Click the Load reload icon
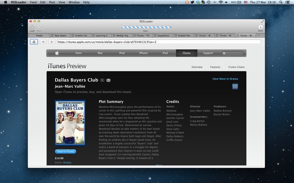 coord(32,27)
